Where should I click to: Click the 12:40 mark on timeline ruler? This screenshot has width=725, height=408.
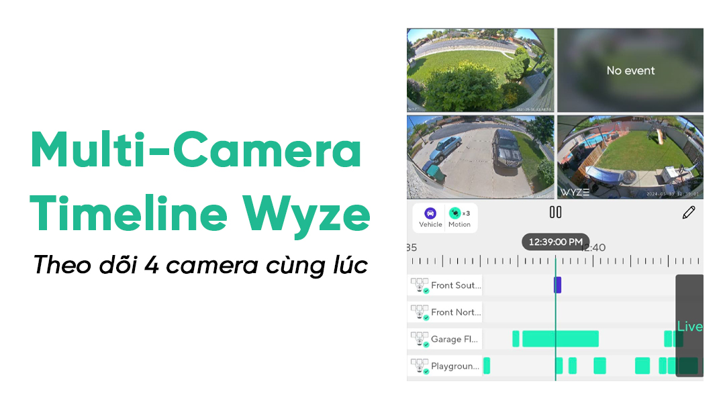593,248
